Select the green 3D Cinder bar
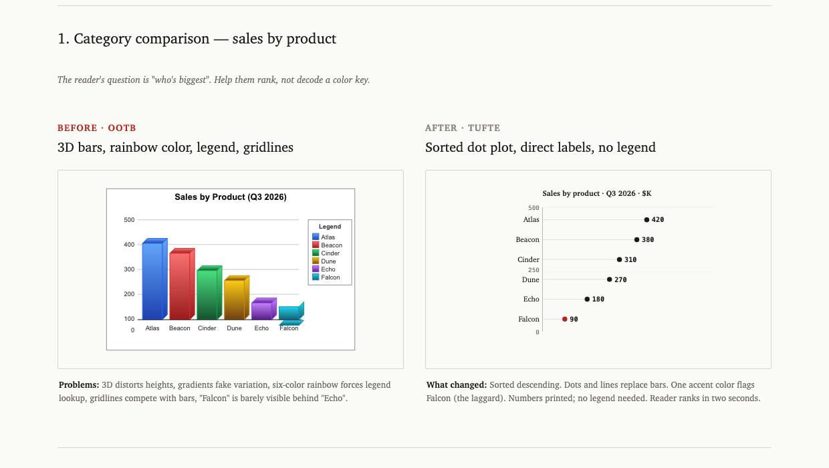 point(209,293)
